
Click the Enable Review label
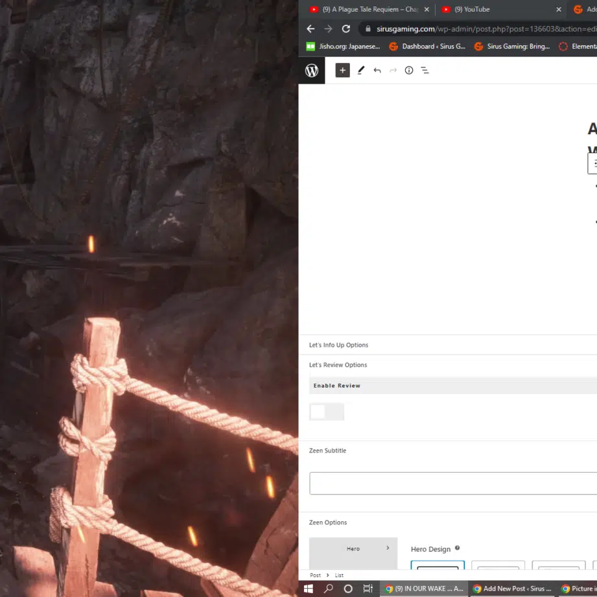[336, 386]
